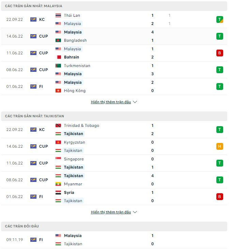Click the Turkmenistan flag icon
This screenshot has height=250, width=231.
tap(58, 66)
